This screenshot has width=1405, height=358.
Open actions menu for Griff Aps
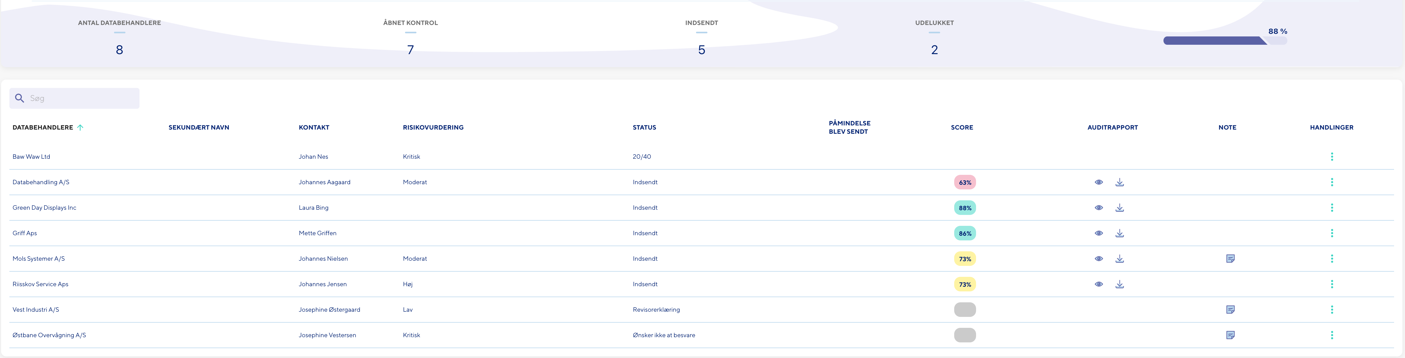(x=1331, y=233)
